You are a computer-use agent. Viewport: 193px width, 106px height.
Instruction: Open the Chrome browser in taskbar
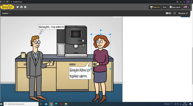click(51, 104)
